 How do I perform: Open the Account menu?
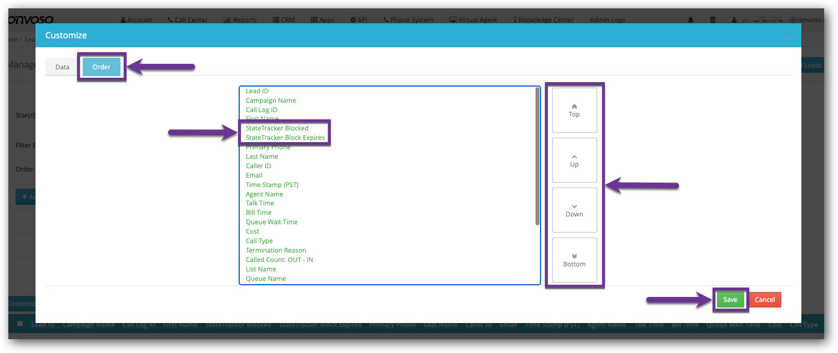tap(136, 19)
